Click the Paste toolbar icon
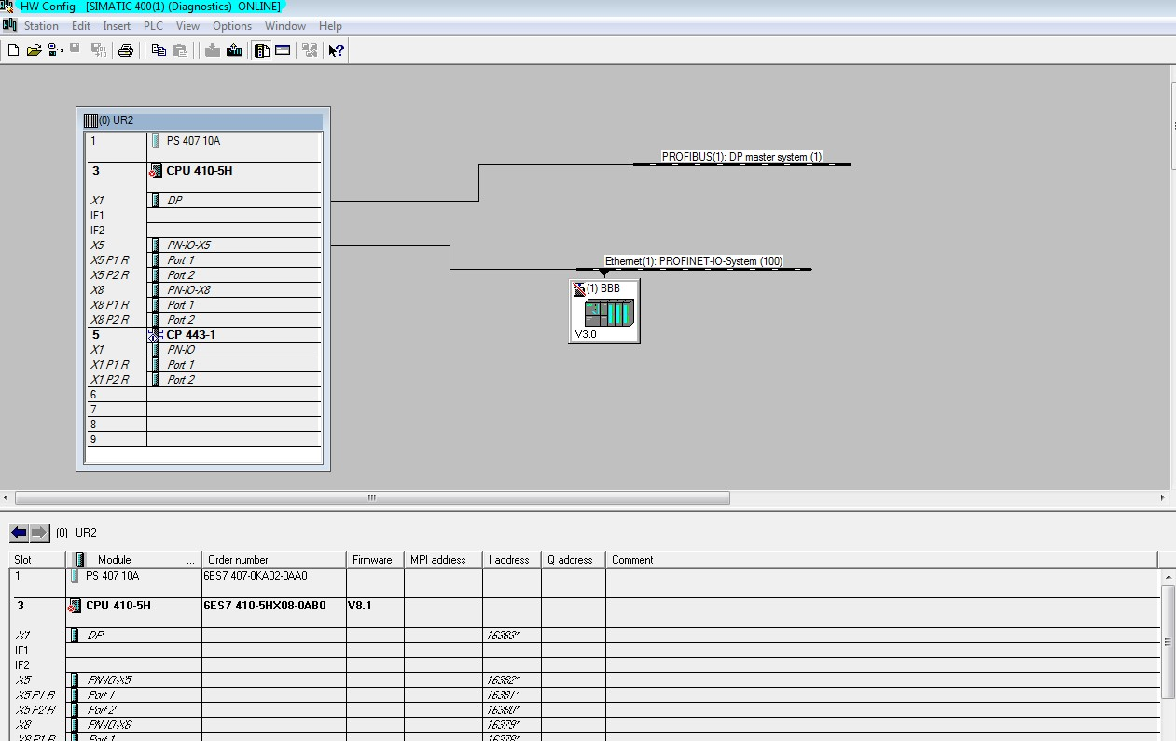This screenshot has width=1176, height=741. coord(180,50)
